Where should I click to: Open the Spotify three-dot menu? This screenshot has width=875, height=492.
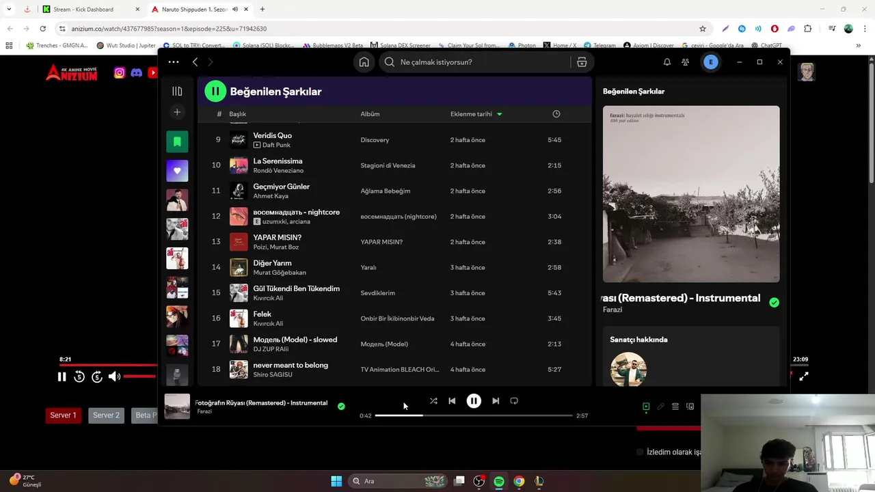pyautogui.click(x=174, y=62)
